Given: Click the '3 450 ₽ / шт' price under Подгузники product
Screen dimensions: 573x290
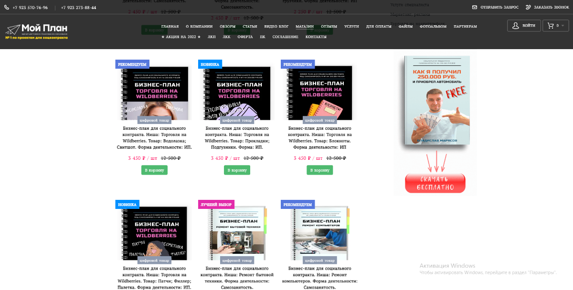Looking at the screenshot, I should (225, 158).
